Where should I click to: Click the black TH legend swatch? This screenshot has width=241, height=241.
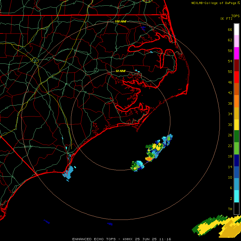click(236, 208)
